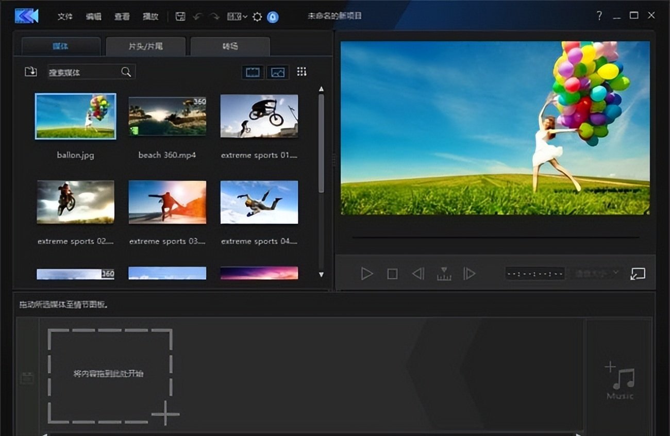The height and width of the screenshot is (436, 670).
Task: Select the beach 360.mp4 thumbnail
Action: click(167, 116)
